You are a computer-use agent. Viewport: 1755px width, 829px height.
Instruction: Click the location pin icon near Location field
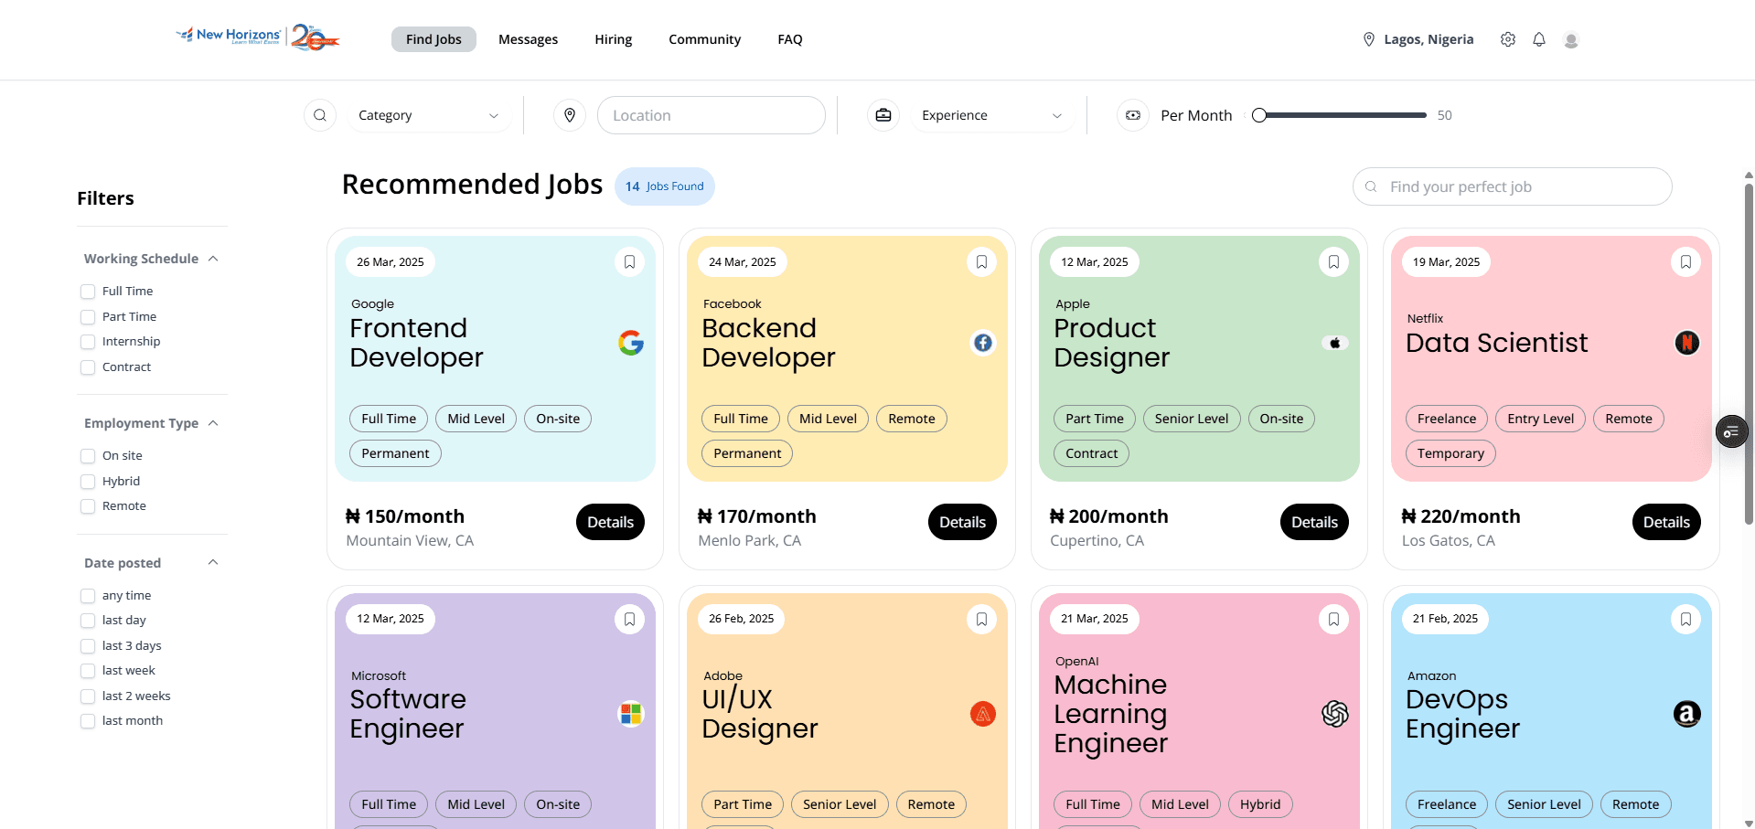[x=569, y=114]
